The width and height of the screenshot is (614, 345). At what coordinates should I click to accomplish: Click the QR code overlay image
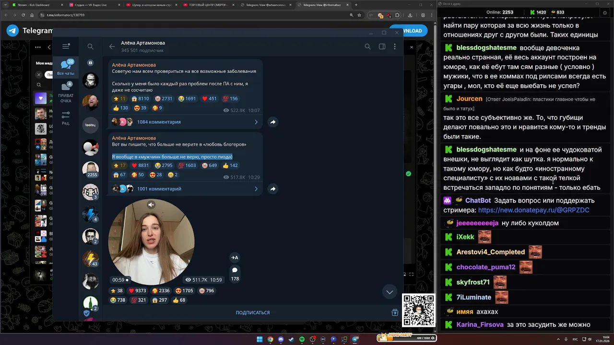pos(419,310)
